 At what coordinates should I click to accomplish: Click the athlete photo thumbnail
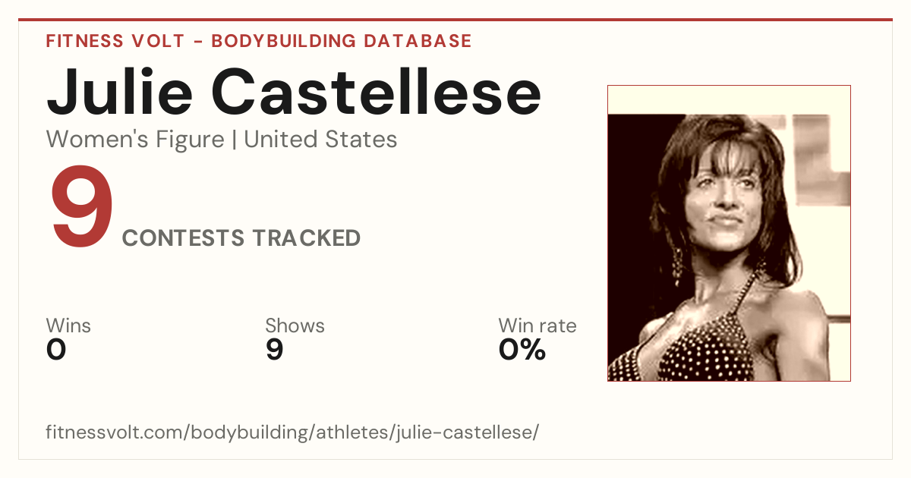[x=729, y=233]
